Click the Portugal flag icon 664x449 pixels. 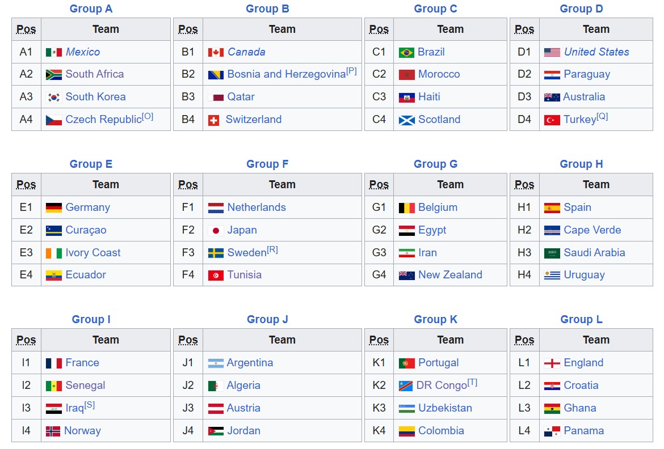[x=406, y=363]
